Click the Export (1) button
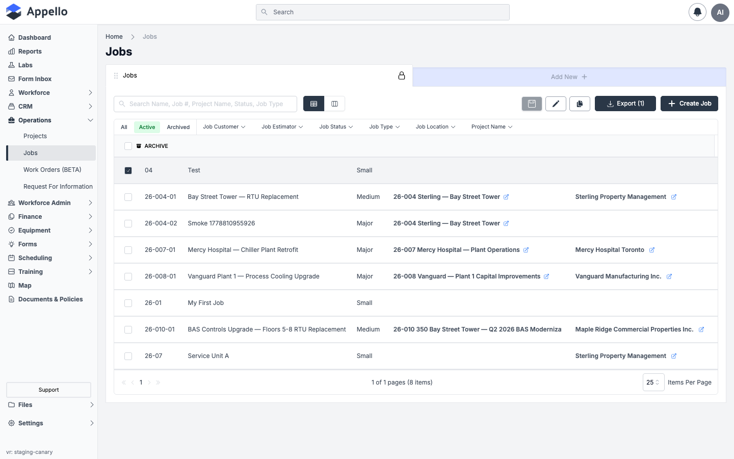This screenshot has width=734, height=459. [x=625, y=104]
